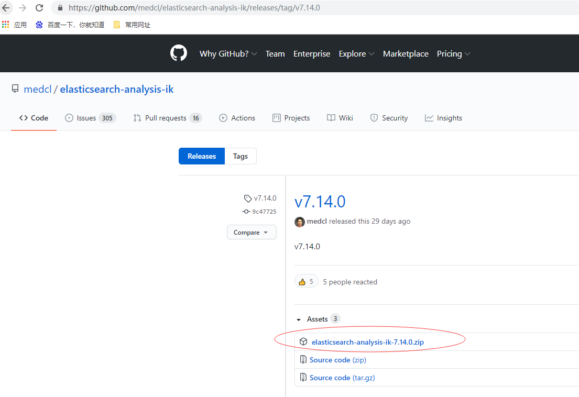
Task: Click the browser back arrow
Action: click(6, 8)
